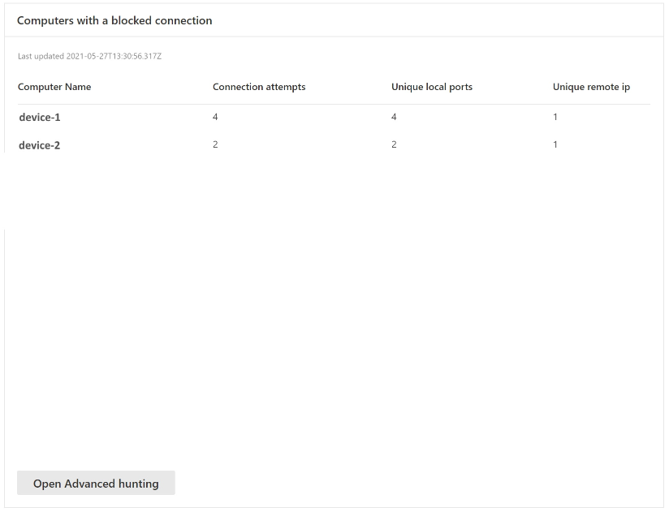The image size is (669, 512).
Task: Click the word 'Computers' in the card title
Action: tap(44, 20)
